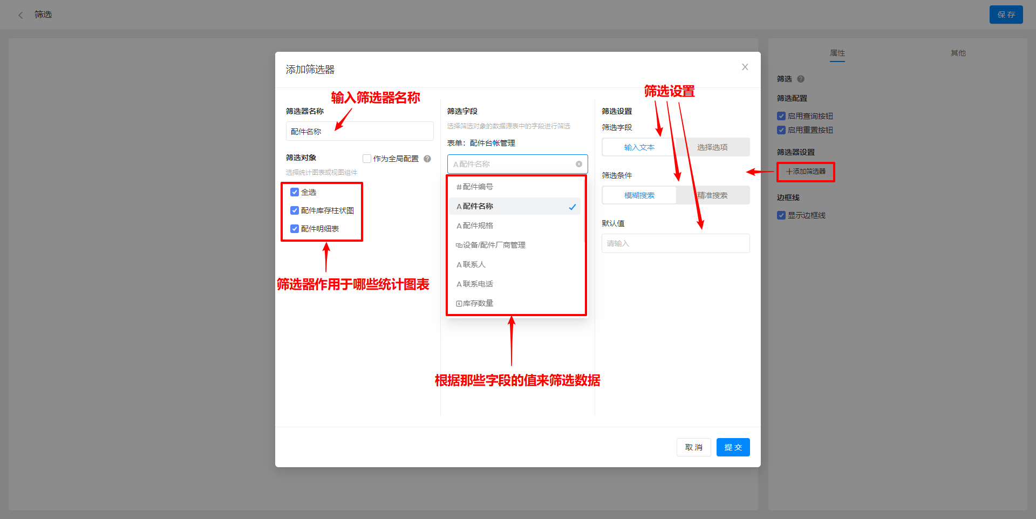Viewport: 1036px width, 519px height.
Task: Click the back arrow beside the 筛选 title
Action: point(20,15)
